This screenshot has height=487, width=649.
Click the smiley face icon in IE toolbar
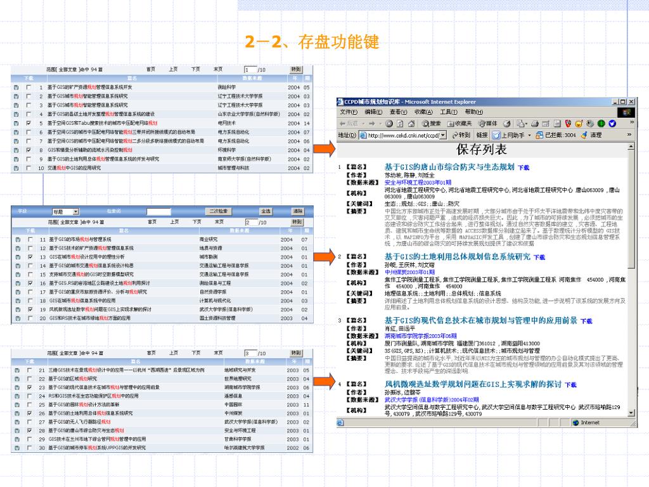coord(579,124)
